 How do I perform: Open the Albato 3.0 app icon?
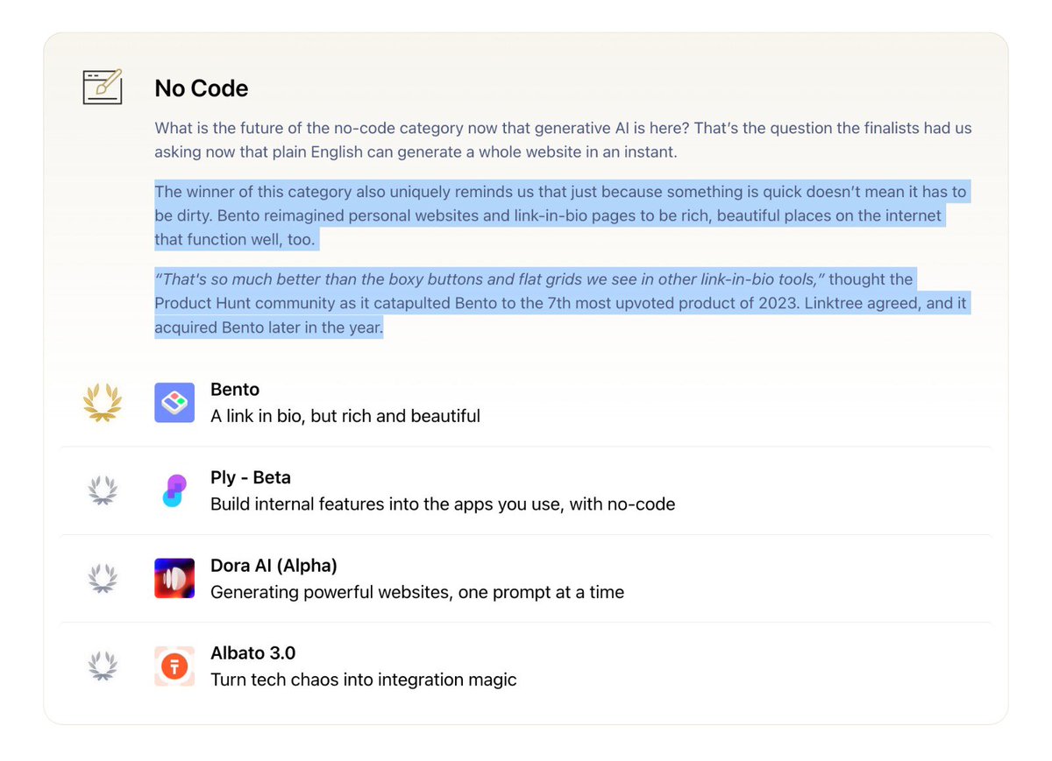click(x=174, y=666)
